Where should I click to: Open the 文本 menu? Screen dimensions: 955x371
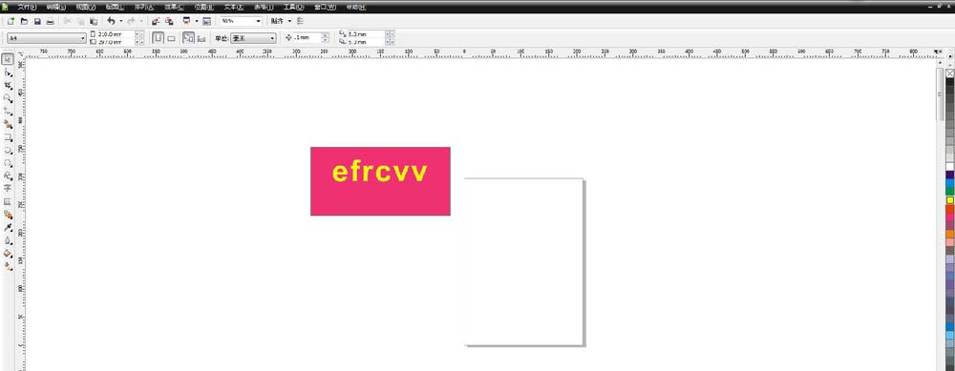click(x=233, y=7)
